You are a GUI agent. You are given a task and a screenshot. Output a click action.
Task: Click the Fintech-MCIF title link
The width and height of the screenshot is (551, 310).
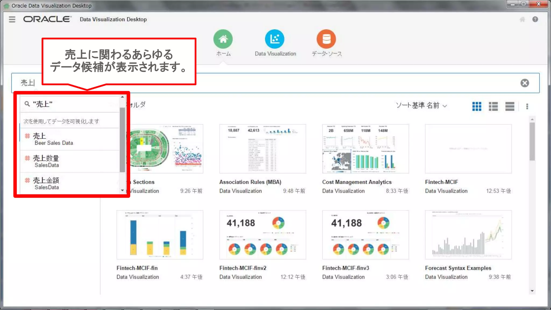(x=441, y=182)
